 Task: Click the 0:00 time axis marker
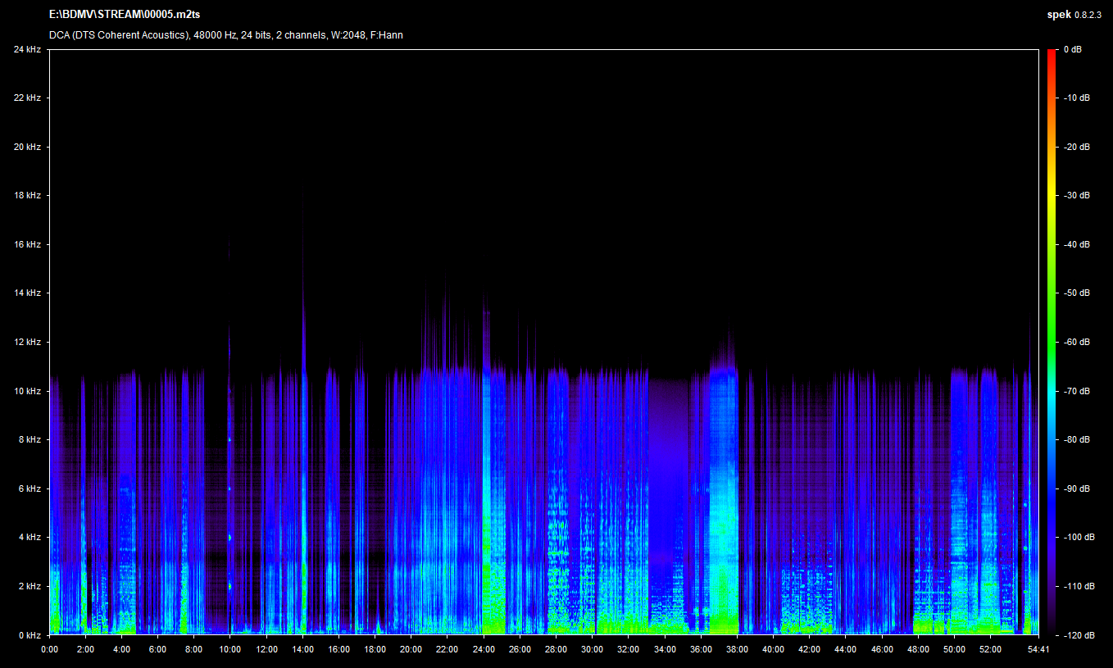click(x=49, y=649)
